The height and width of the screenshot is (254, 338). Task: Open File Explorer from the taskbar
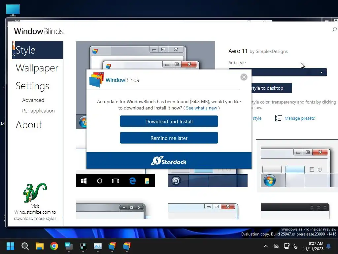[40, 246]
